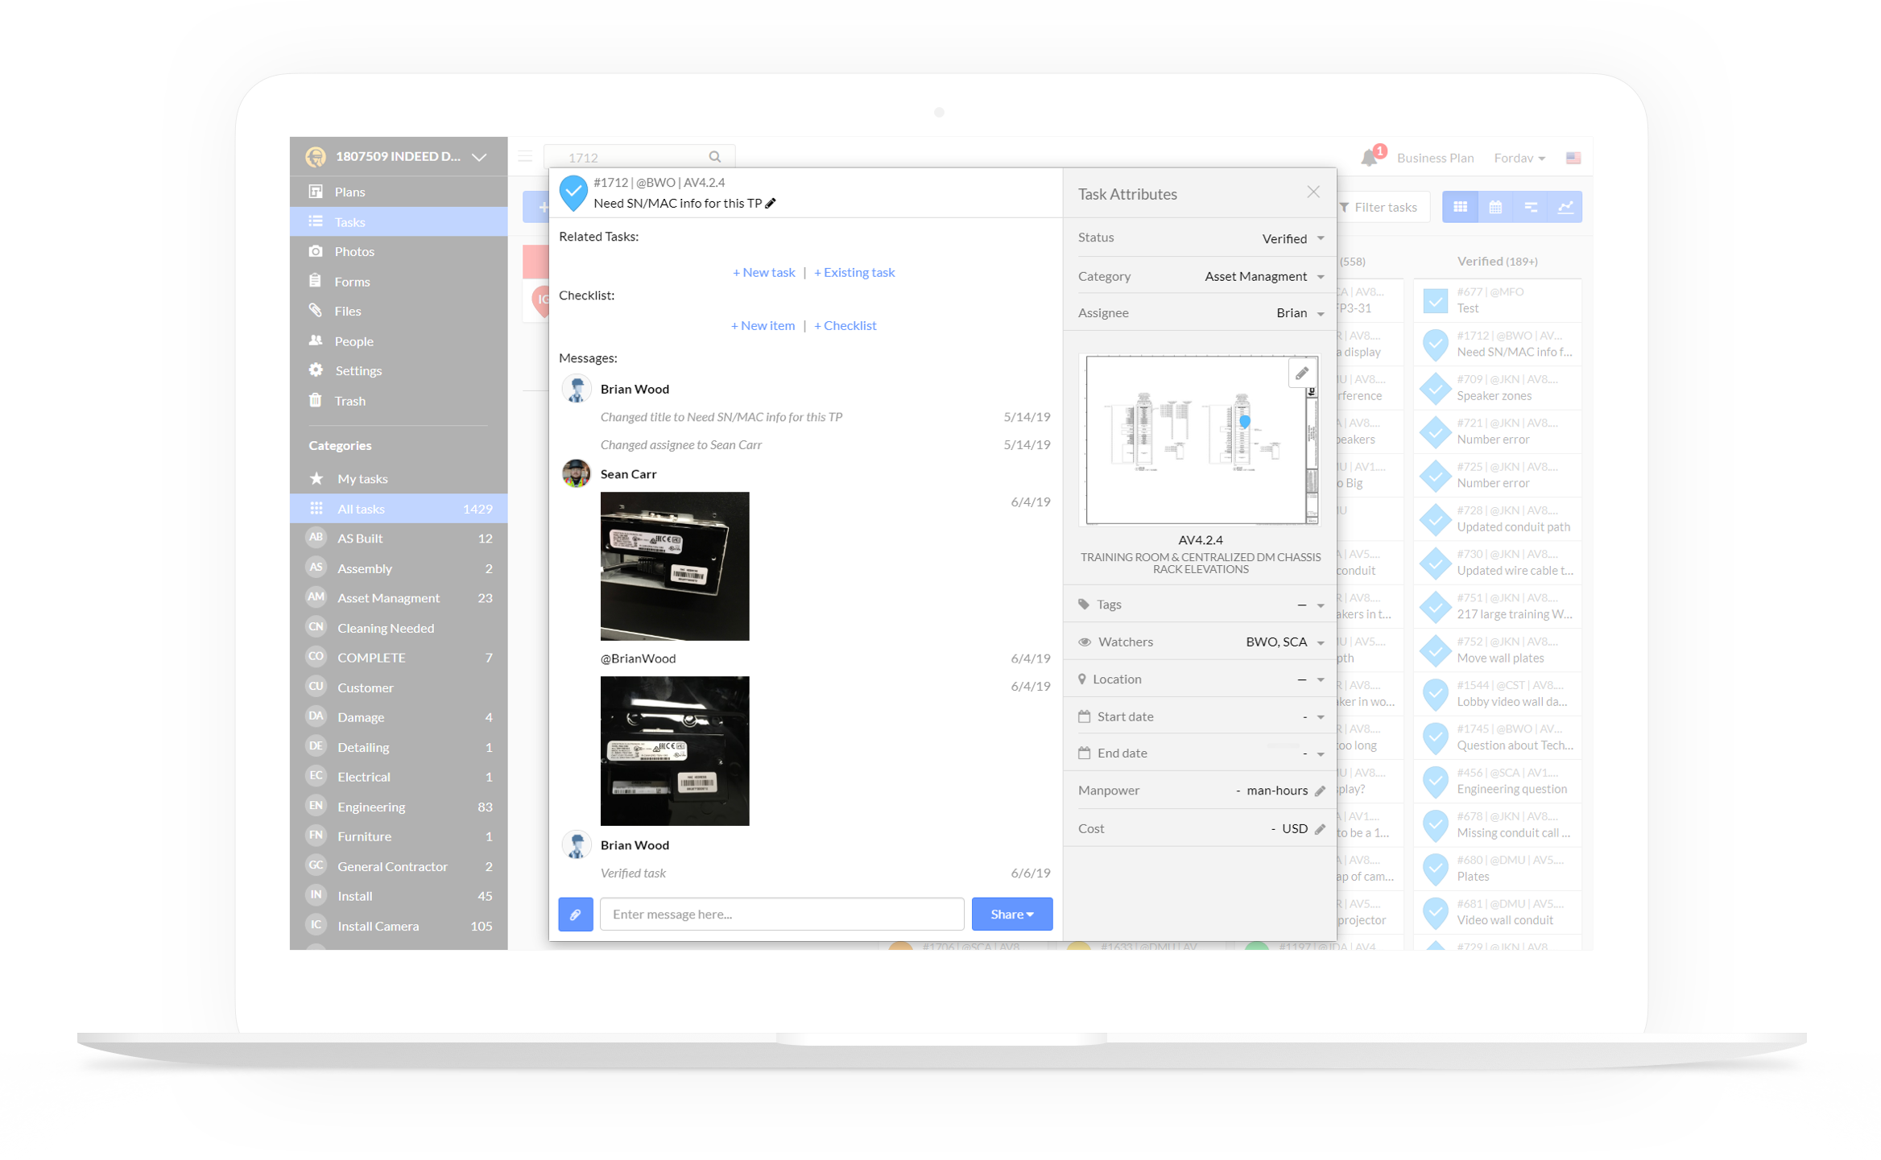
Task: Click the diamond check on #709 Speaker zones
Action: (x=1436, y=388)
